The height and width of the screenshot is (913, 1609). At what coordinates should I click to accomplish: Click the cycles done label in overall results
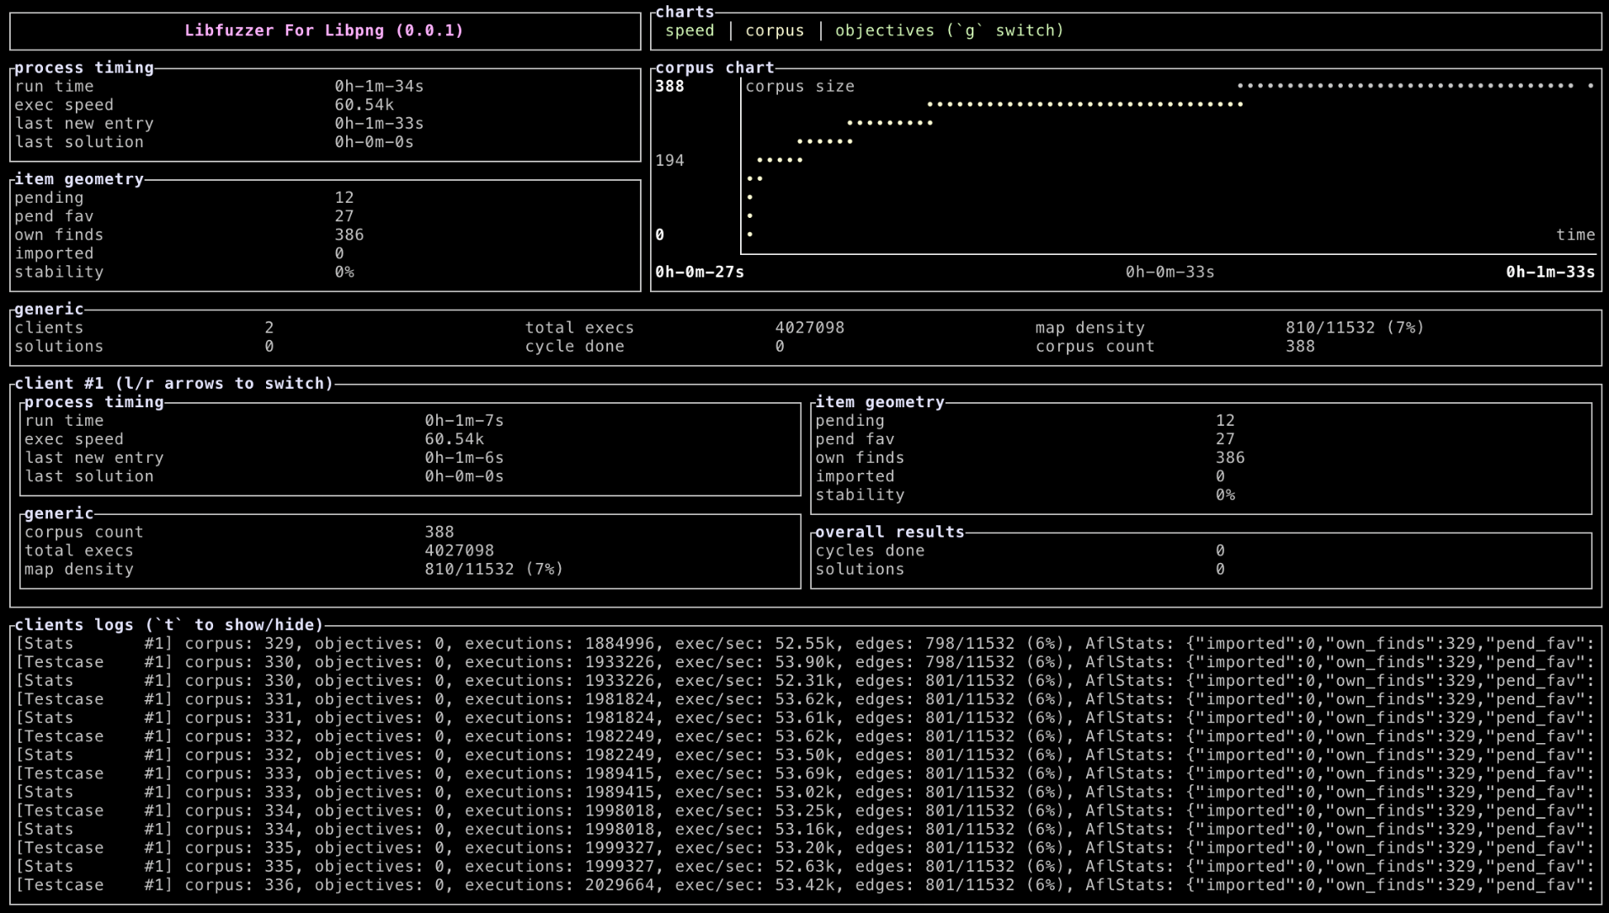point(870,551)
